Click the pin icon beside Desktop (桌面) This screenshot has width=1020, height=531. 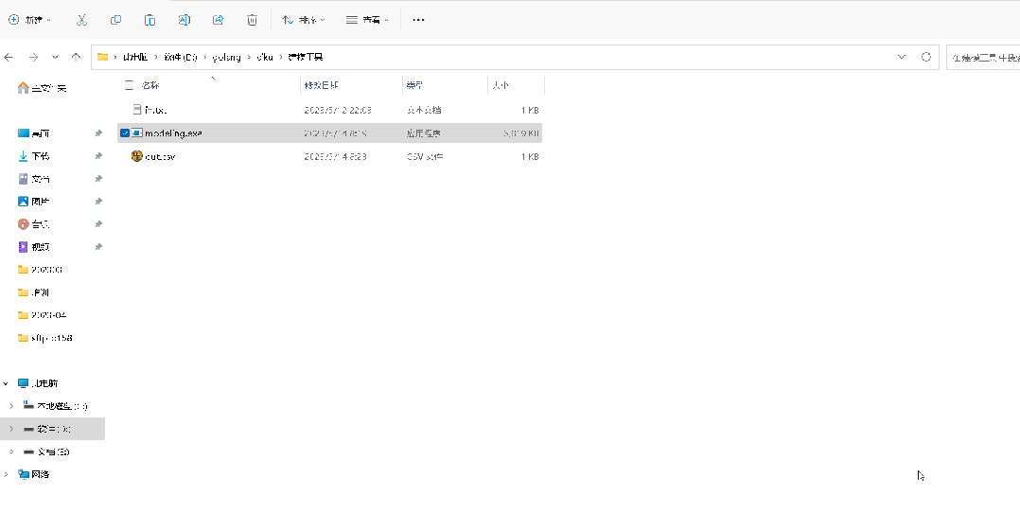tap(98, 133)
